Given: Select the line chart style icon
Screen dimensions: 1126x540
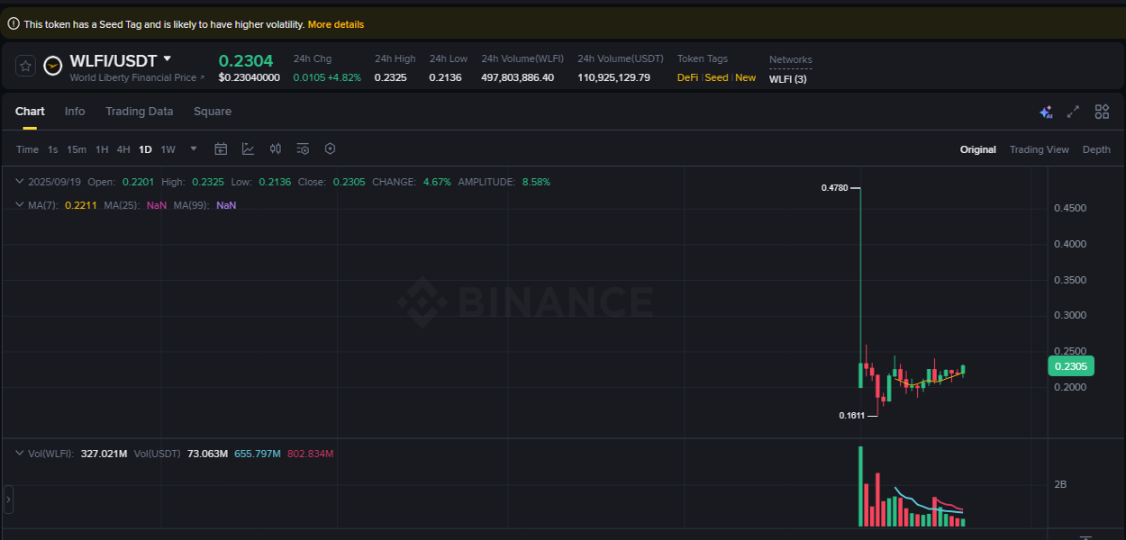Looking at the screenshot, I should click(x=248, y=148).
